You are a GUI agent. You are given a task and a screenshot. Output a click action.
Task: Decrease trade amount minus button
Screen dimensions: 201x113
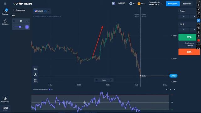click(x=184, y=30)
